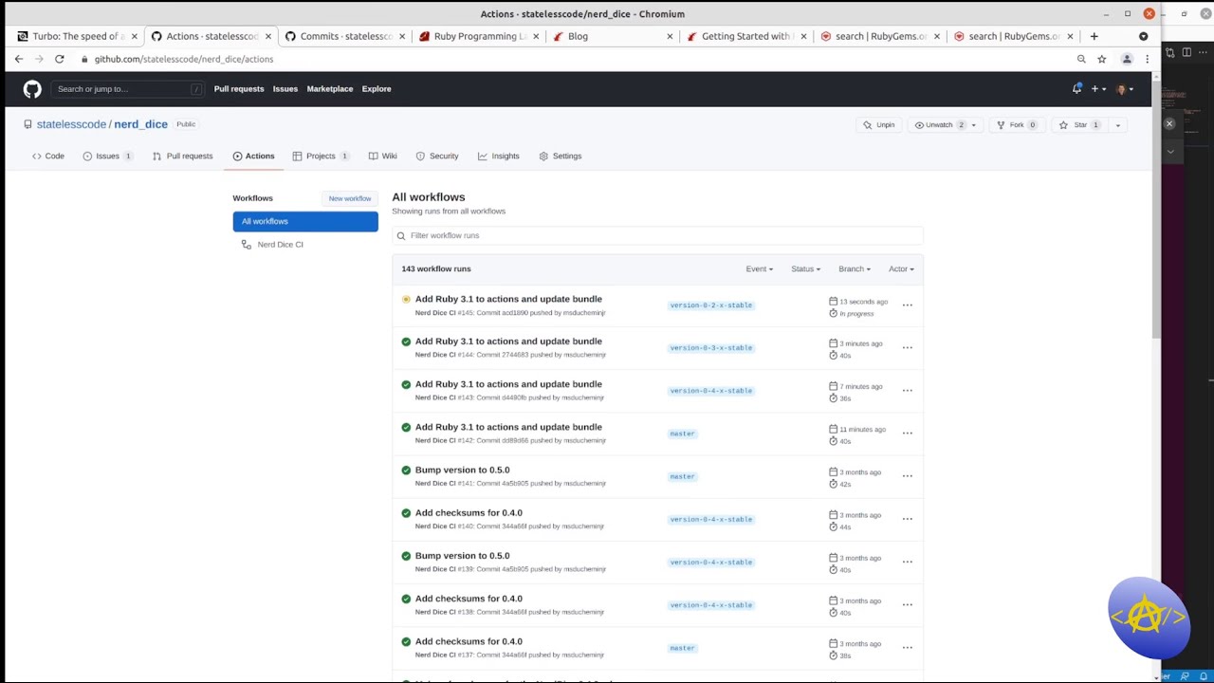Click success check icon on run #144
The height and width of the screenshot is (683, 1214).
click(406, 341)
